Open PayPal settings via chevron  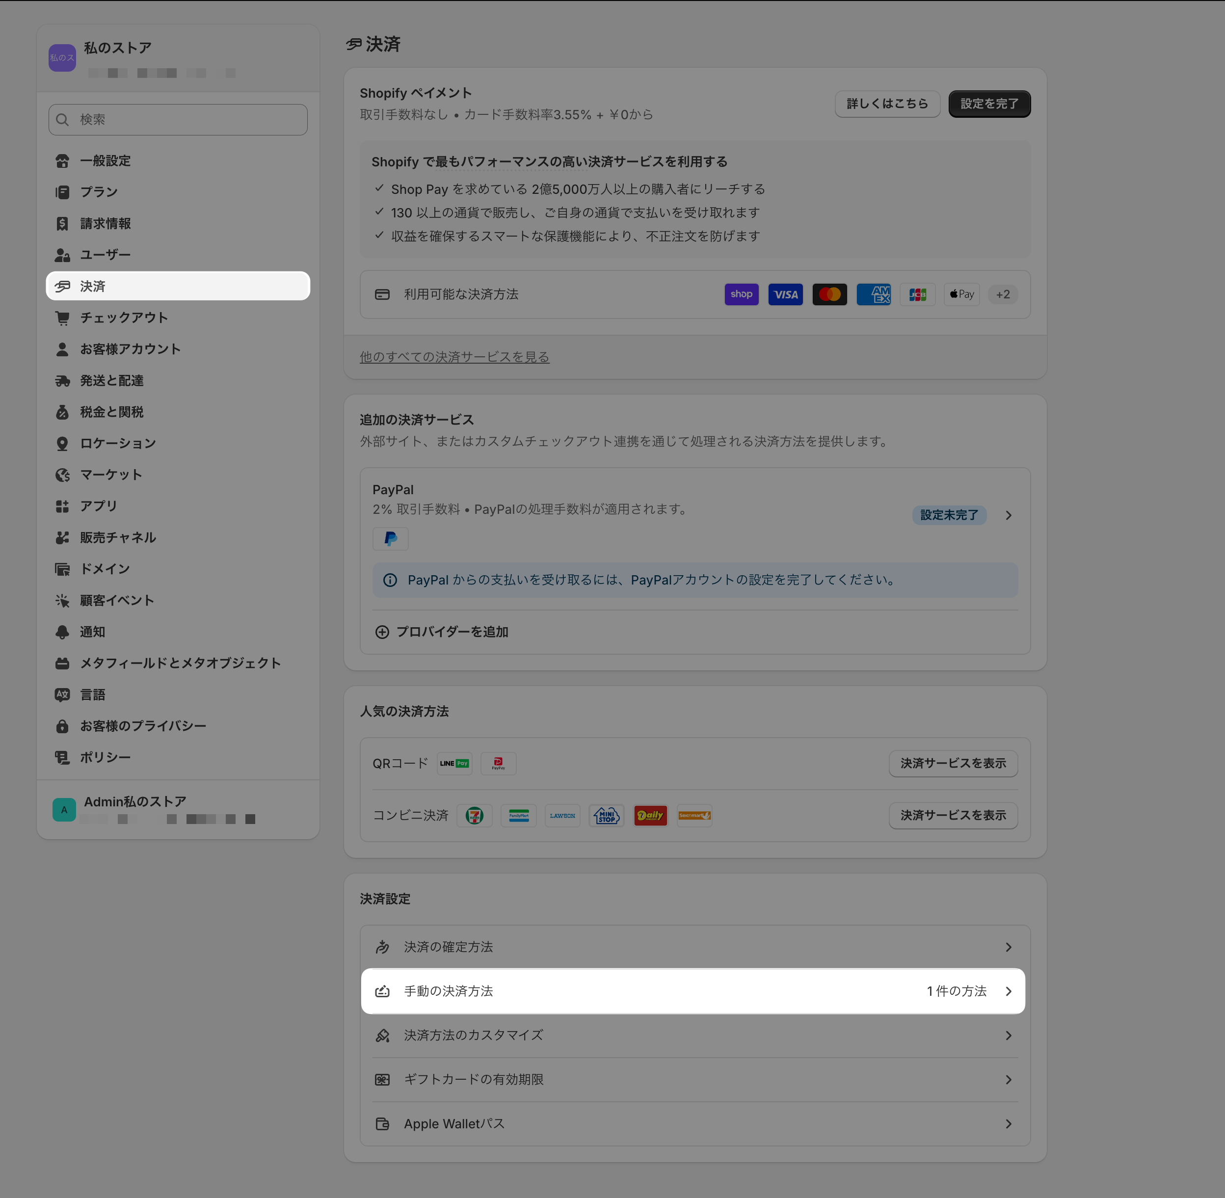coord(1009,515)
